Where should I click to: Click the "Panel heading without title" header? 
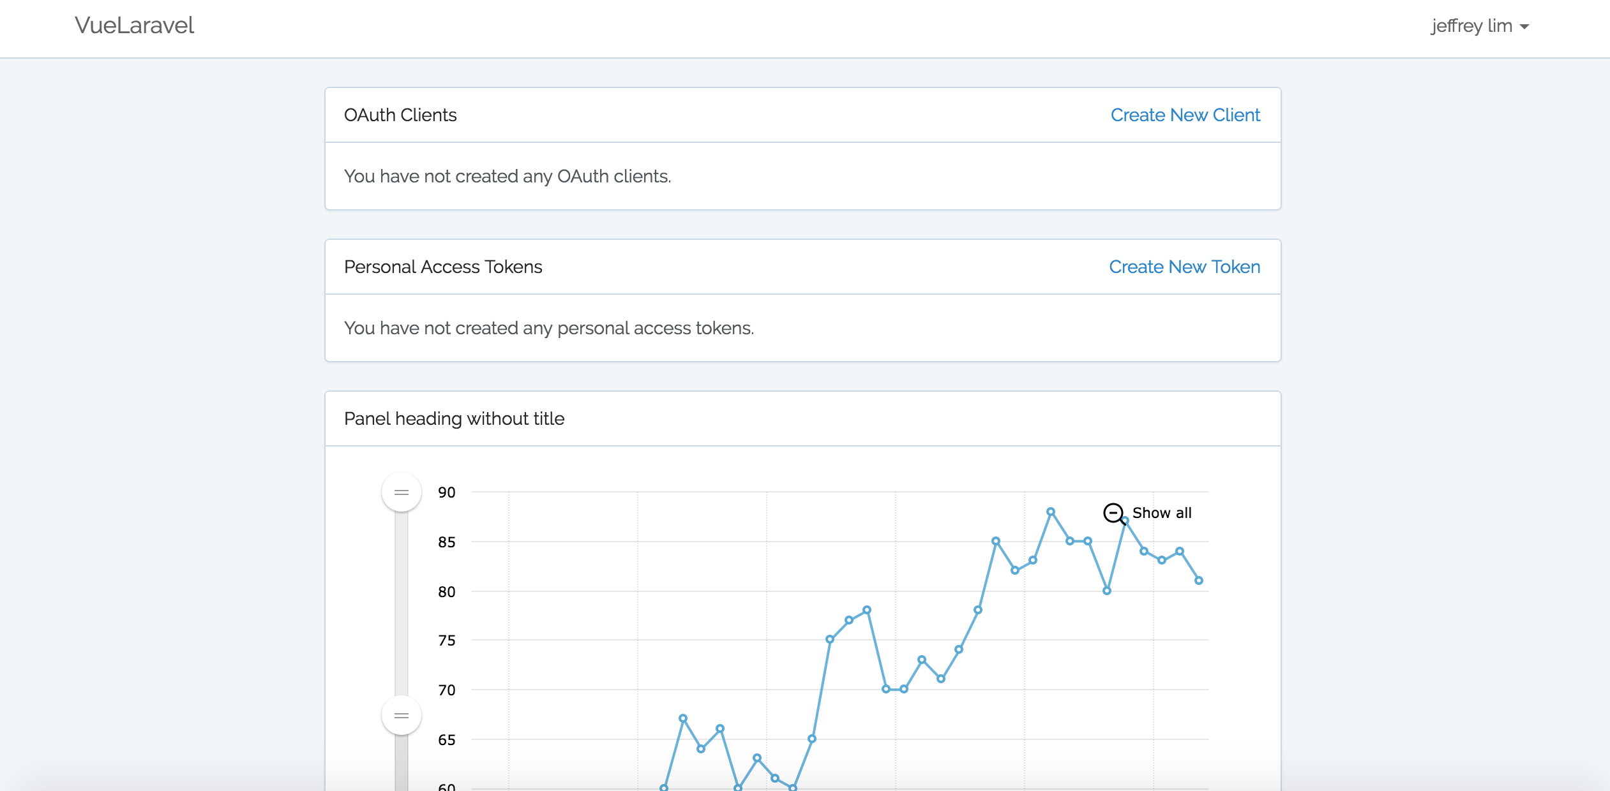(x=454, y=418)
